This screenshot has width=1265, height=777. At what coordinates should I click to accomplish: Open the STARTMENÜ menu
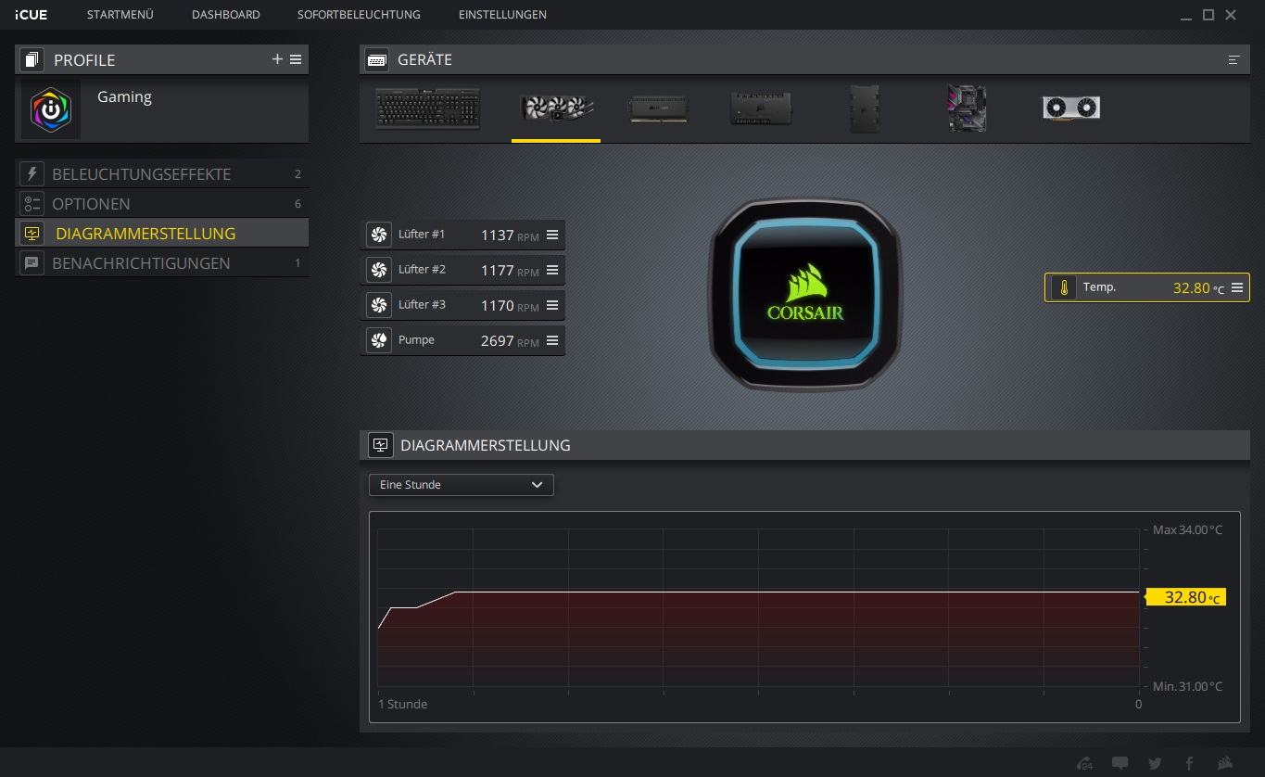coord(120,15)
